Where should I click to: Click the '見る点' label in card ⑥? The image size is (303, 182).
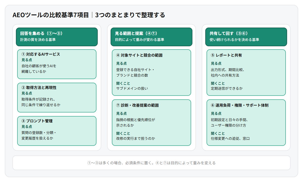click(x=216, y=113)
